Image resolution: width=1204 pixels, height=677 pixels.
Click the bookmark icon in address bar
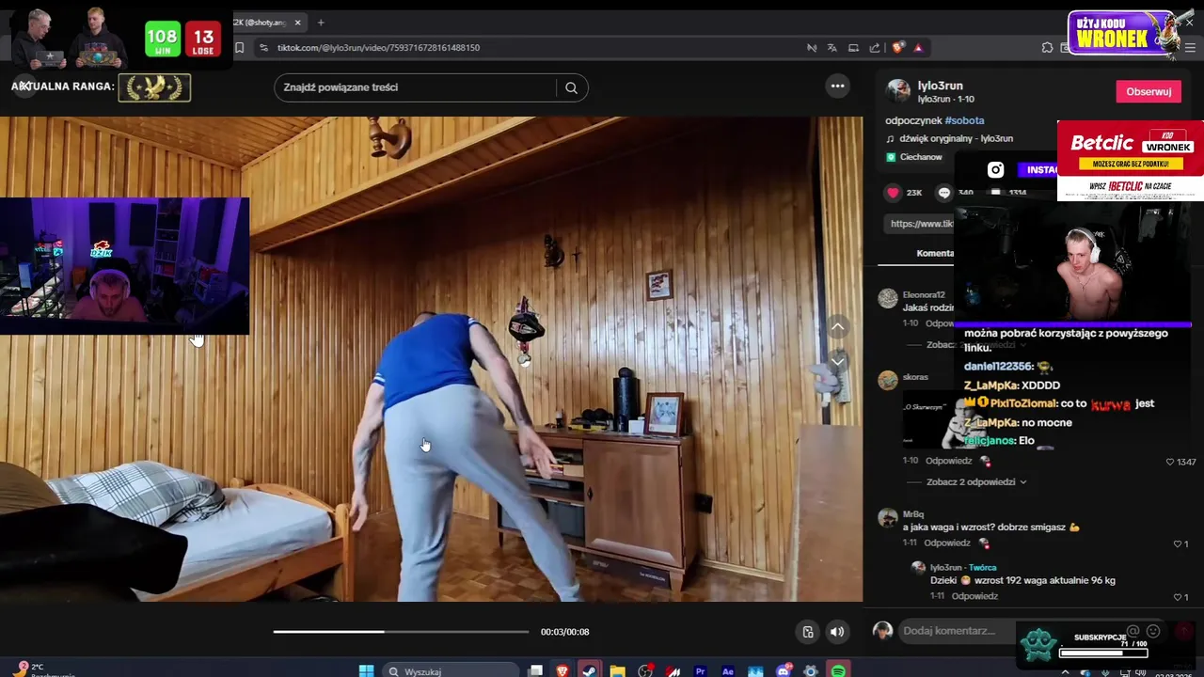click(240, 48)
